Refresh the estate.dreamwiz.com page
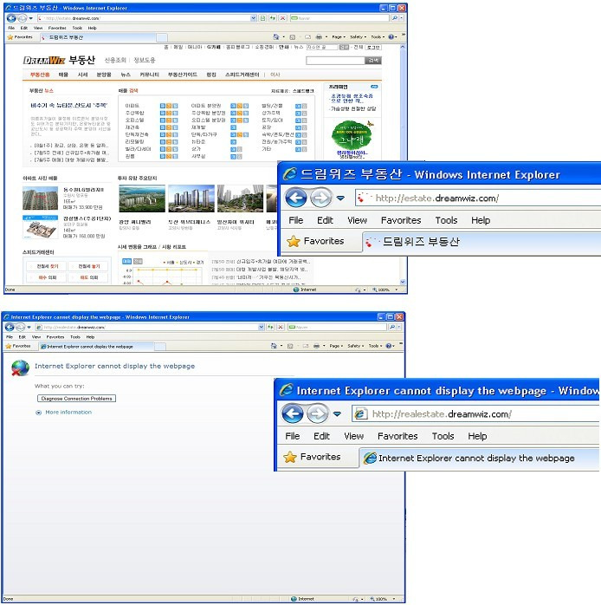This screenshot has height=605, width=601. tap(273, 18)
